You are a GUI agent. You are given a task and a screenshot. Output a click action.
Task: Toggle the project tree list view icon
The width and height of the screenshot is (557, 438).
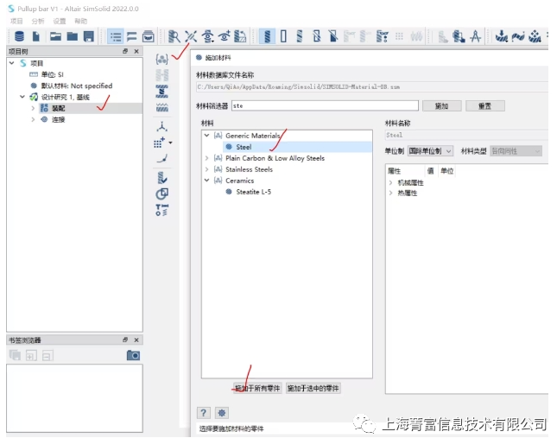(116, 36)
